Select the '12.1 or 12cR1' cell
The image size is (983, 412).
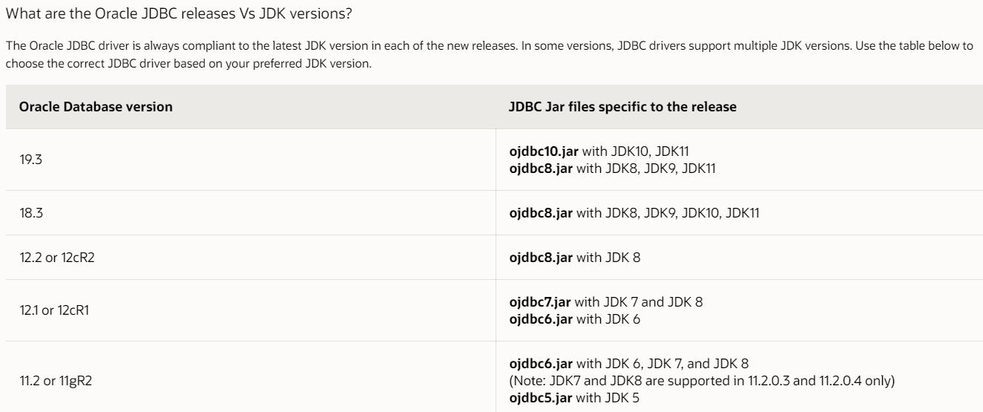(x=50, y=310)
